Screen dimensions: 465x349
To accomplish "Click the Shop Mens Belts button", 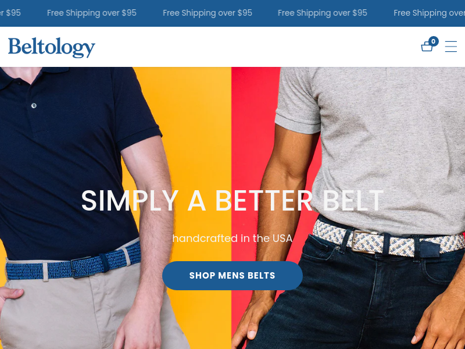I will pyautogui.click(x=232, y=275).
